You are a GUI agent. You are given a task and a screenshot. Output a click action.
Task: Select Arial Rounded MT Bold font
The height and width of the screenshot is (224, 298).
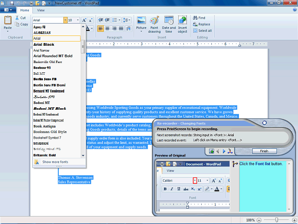(57, 56)
